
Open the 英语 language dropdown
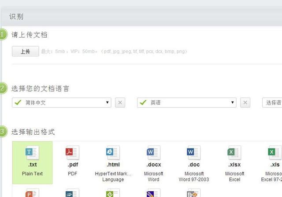click(186, 102)
